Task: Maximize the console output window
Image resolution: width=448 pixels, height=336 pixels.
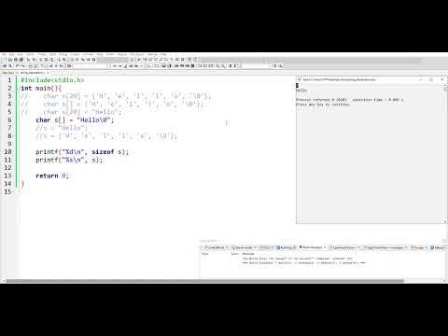Action: [431, 79]
